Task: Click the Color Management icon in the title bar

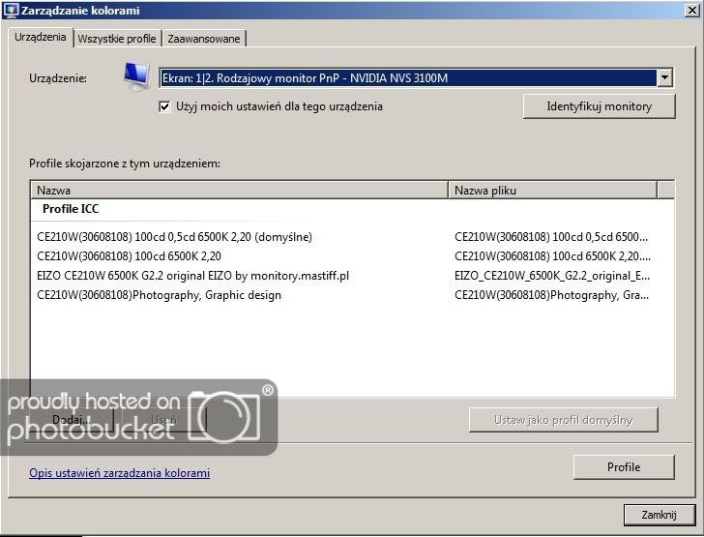Action: click(11, 10)
